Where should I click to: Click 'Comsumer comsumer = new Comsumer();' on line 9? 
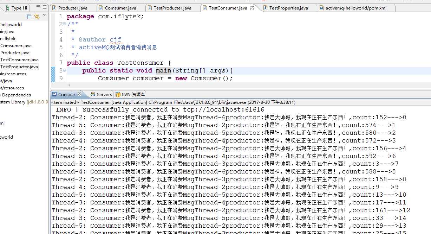tap(165, 78)
